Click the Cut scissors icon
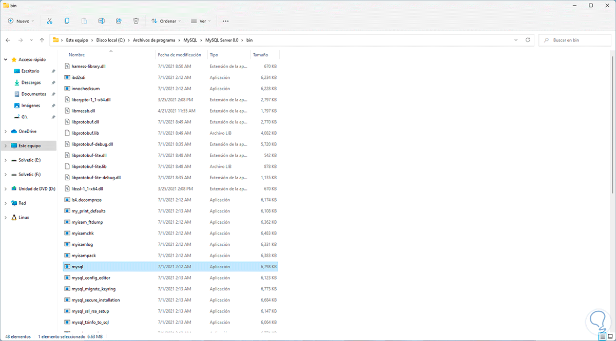Viewport: 616px width, 341px height. tap(50, 21)
